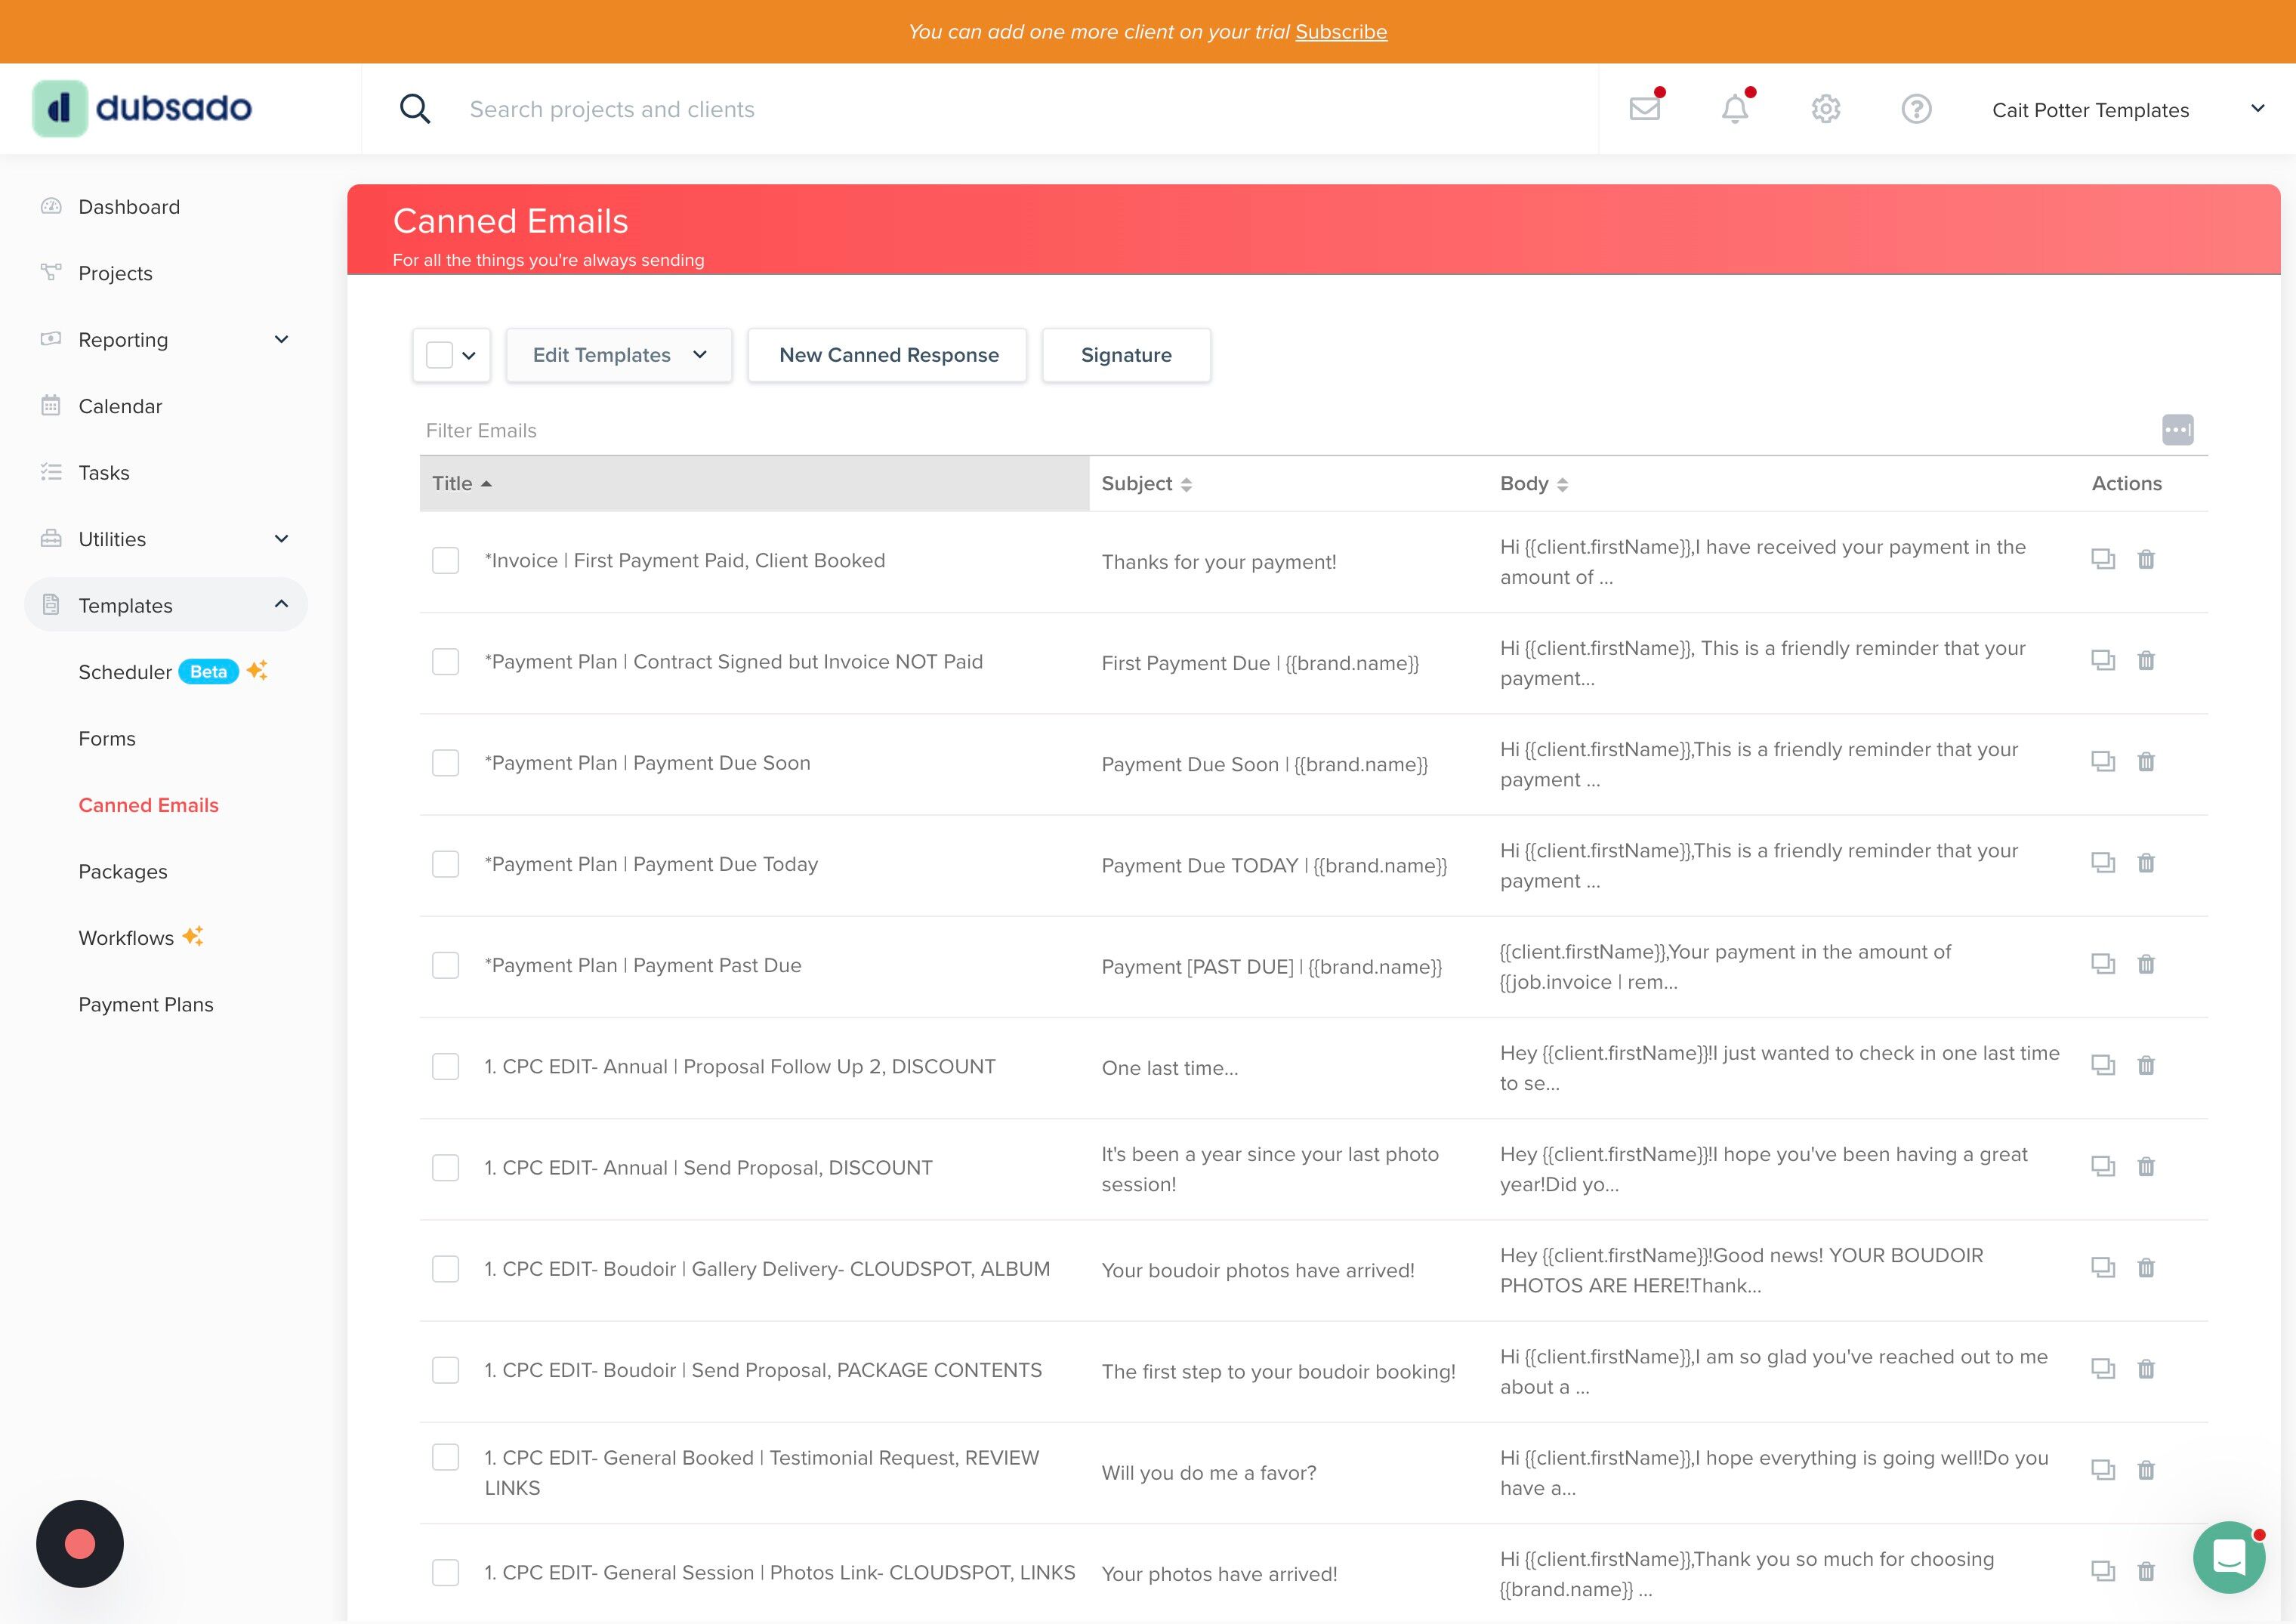The width and height of the screenshot is (2296, 1624).
Task: Open the settings gear icon
Action: click(x=1825, y=108)
